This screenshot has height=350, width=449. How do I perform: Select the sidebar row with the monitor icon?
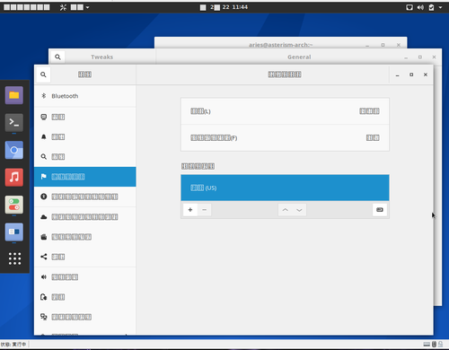(x=85, y=117)
